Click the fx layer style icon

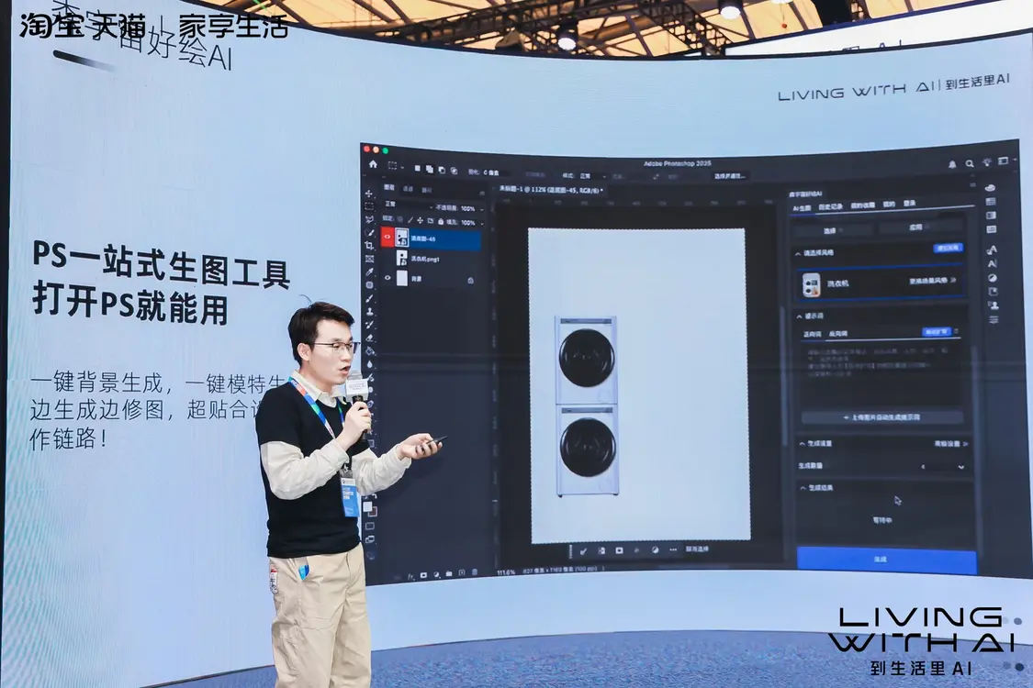(x=410, y=577)
